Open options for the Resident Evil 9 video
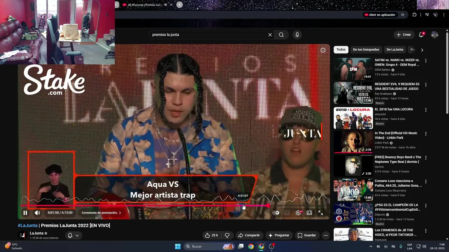The height and width of the screenshot is (252, 449). [426, 85]
